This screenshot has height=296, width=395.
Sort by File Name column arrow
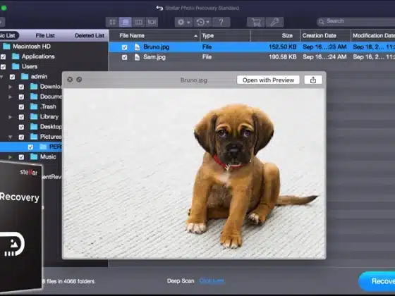click(196, 36)
